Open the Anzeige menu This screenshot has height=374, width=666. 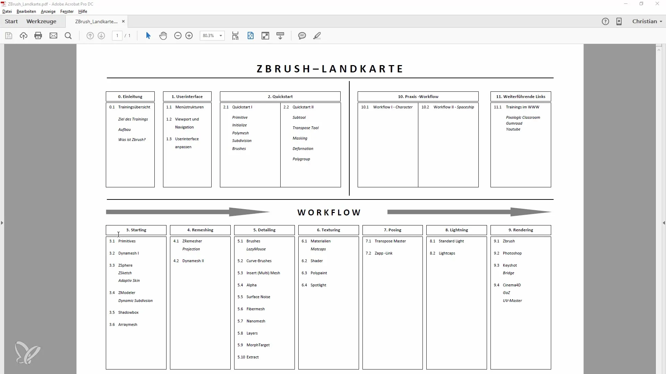pos(48,11)
